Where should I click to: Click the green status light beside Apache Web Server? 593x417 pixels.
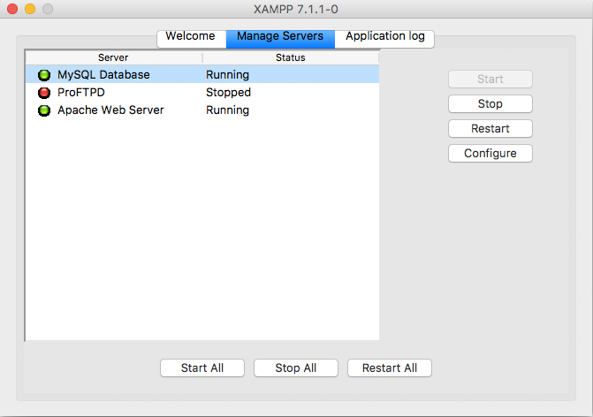pyautogui.click(x=44, y=110)
